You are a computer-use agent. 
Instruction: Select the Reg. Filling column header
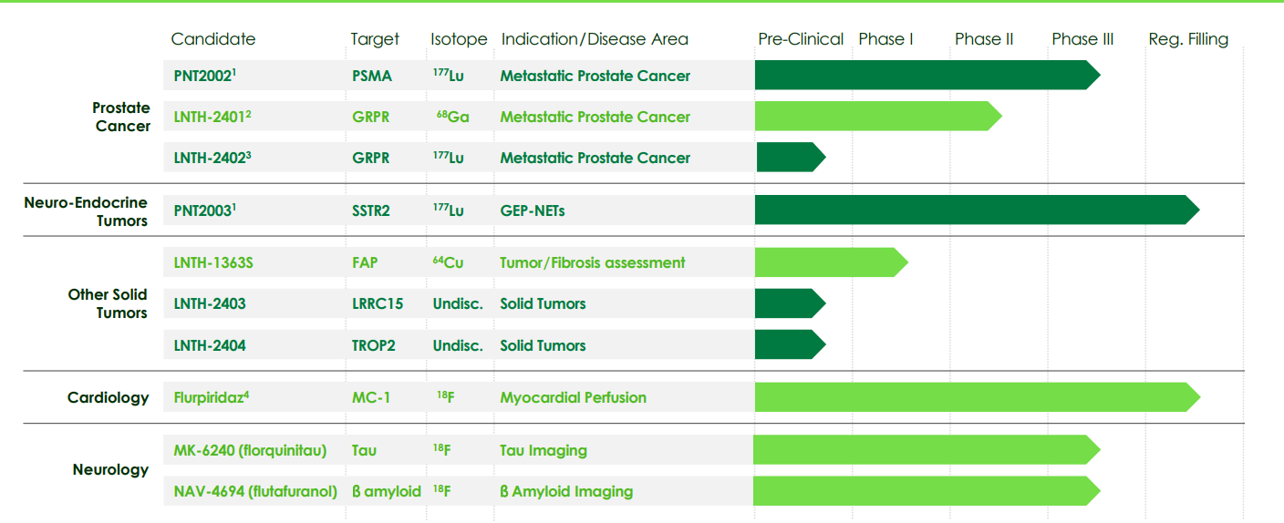pyautogui.click(x=1188, y=39)
